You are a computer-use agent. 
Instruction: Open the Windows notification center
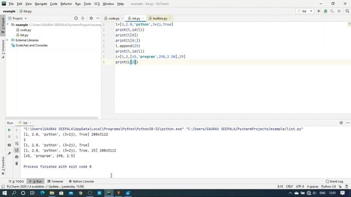coord(342,193)
